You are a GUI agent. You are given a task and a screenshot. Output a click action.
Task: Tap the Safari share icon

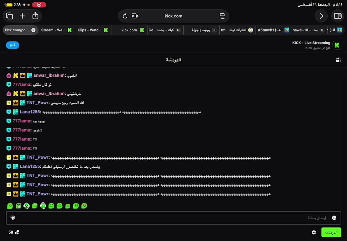pyautogui.click(x=36, y=16)
